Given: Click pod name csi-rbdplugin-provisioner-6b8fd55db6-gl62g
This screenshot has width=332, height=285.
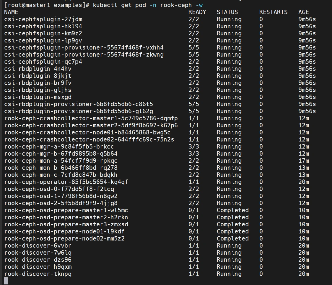Looking at the screenshot, I should (79, 111).
